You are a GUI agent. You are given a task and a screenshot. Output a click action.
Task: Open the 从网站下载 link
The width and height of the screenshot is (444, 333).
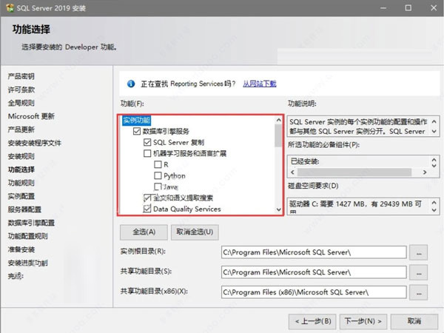click(x=260, y=84)
